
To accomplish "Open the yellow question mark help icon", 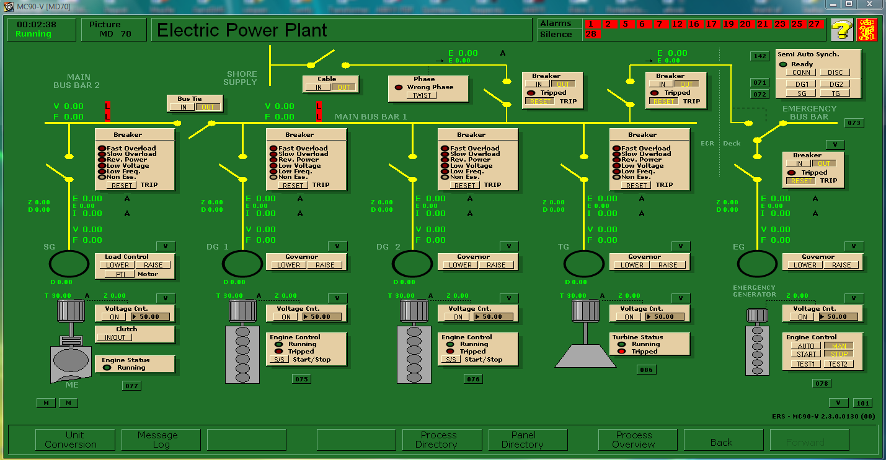I will [x=841, y=29].
